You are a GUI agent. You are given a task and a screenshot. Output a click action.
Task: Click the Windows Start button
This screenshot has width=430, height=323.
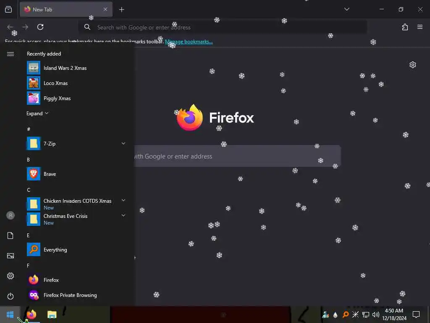tap(10, 315)
